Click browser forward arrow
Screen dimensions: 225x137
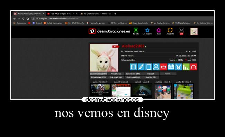19,19
